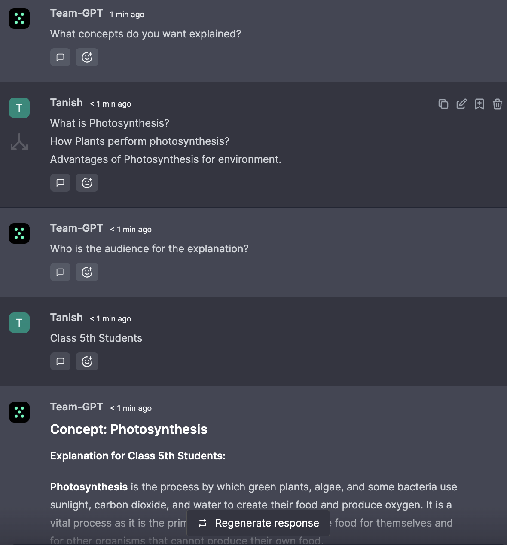Click Team-GPT avatar beside Concept: Photosynthesis response
Image resolution: width=507 pixels, height=545 pixels.
pyautogui.click(x=19, y=412)
